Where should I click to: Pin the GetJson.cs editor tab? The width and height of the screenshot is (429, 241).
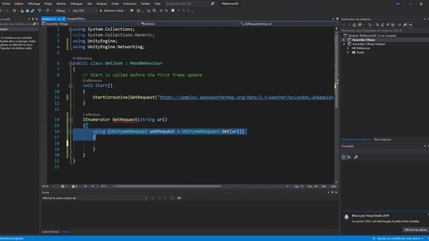coord(59,19)
